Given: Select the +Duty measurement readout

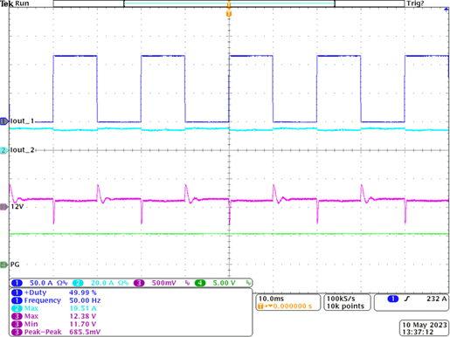Looking at the screenshot, I should [x=54, y=292].
